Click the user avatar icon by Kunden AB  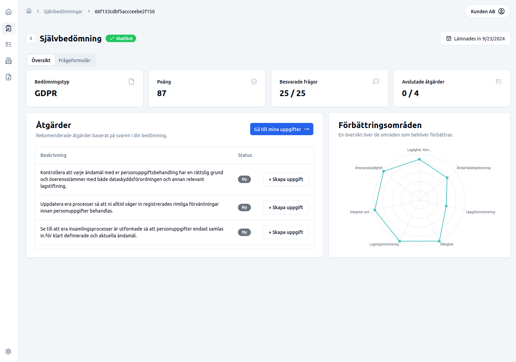click(501, 11)
